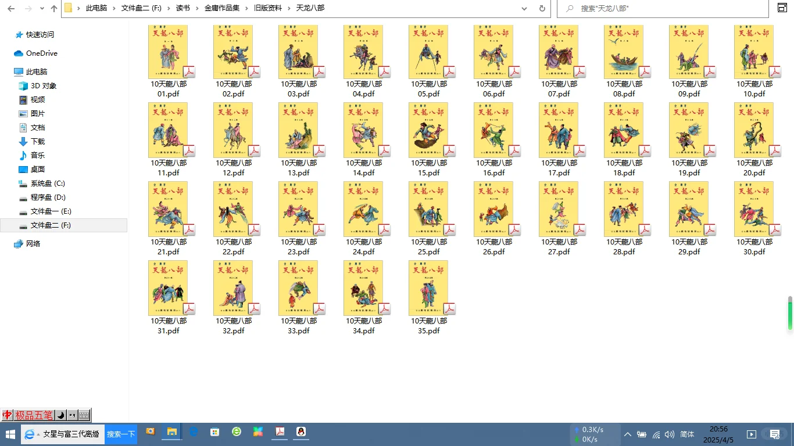Expand chevron after 此电脑 in breadcrumb
Image resolution: width=794 pixels, height=446 pixels.
pyautogui.click(x=114, y=9)
